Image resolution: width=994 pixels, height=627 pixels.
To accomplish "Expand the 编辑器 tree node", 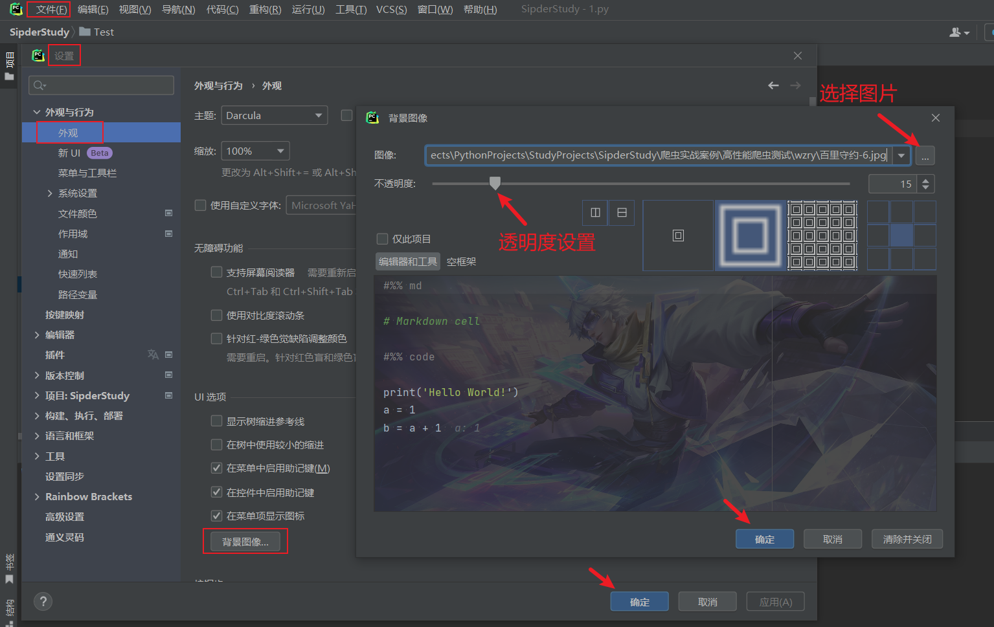I will tap(37, 335).
